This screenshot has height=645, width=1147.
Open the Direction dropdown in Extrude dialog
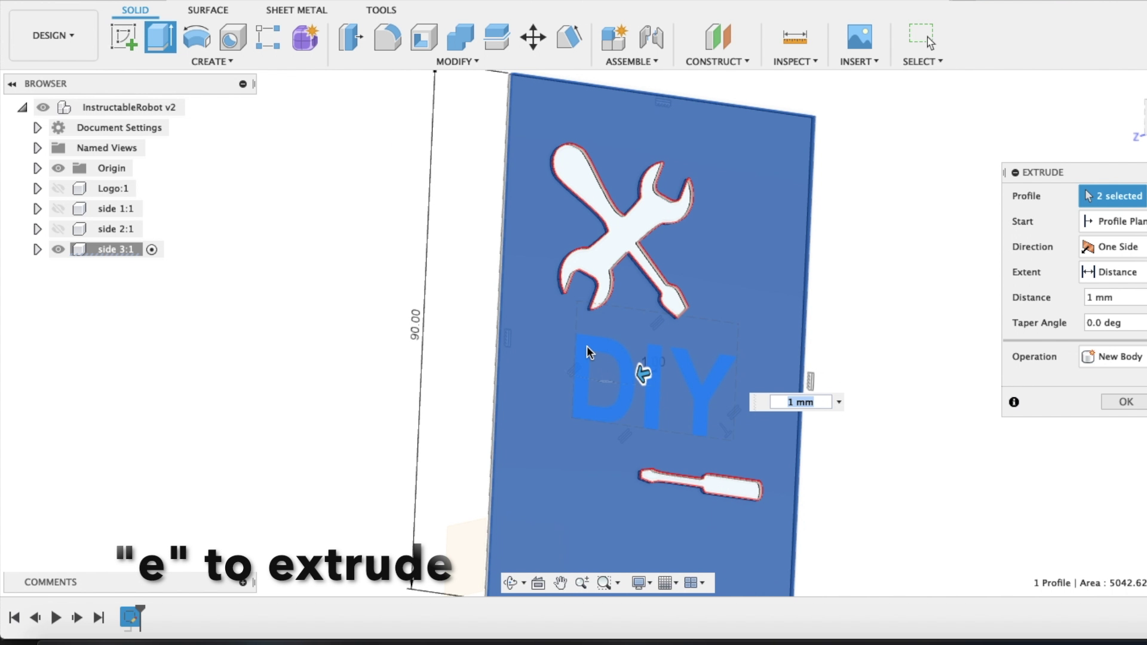click(x=1117, y=247)
